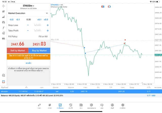The image size is (162, 113).
Task: Expand ETHUSDm symbol selector
Action: pyautogui.click(x=28, y=6)
